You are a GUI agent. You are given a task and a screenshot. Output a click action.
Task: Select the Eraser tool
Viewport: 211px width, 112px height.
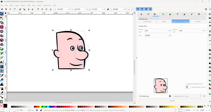click(2, 93)
